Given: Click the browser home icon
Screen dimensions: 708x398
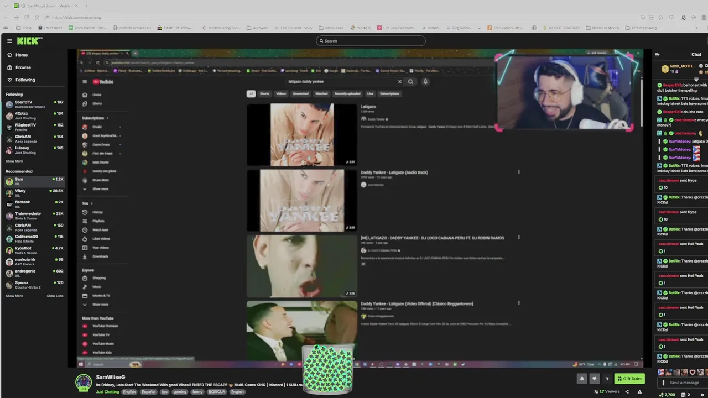Looking at the screenshot, I should click(37, 17).
